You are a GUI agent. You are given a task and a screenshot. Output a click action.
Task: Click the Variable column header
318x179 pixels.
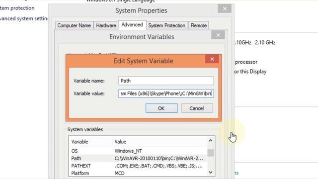point(90,142)
